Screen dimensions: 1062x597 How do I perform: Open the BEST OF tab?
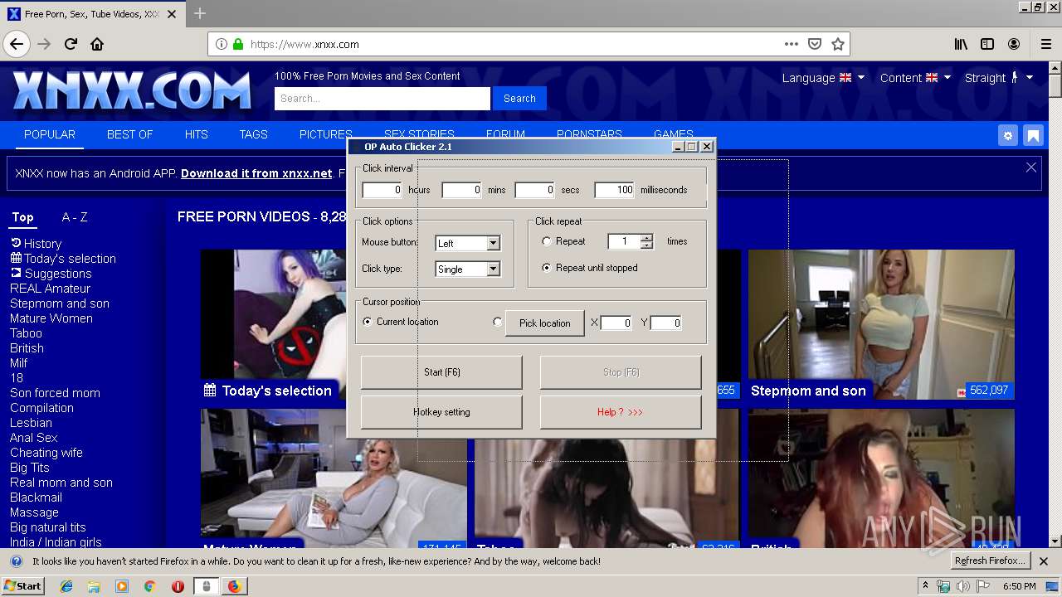(x=130, y=134)
